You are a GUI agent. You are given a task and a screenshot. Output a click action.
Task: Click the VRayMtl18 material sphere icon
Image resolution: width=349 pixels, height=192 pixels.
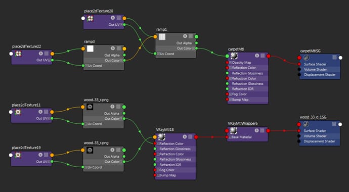coord(162,137)
